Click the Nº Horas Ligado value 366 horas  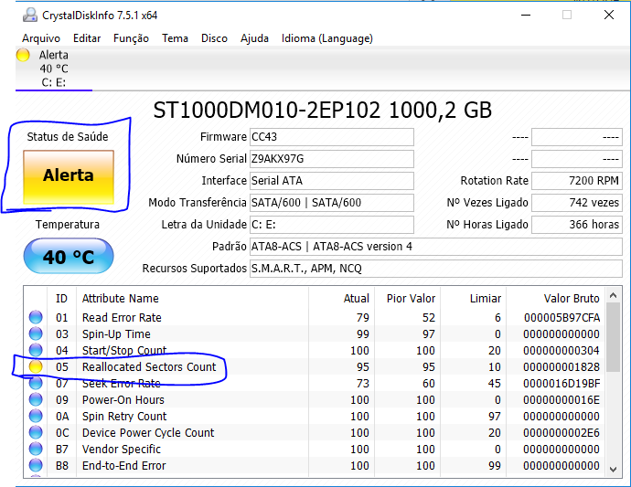coord(577,225)
